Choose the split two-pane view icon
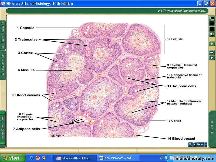The image size is (216, 162). tap(212, 29)
